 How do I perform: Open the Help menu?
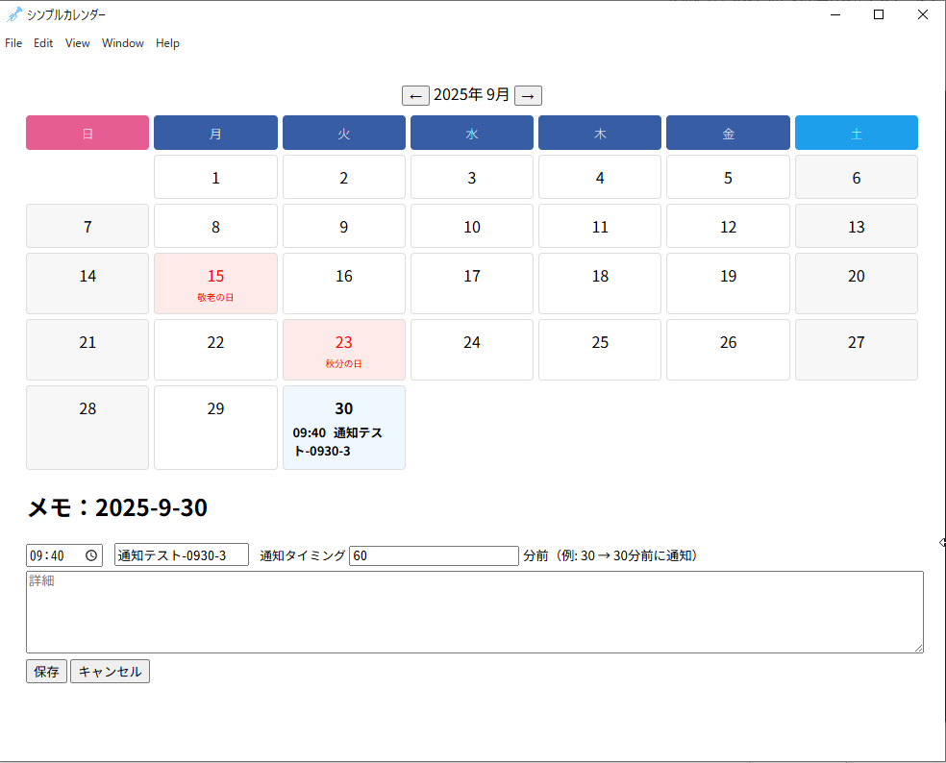[x=167, y=43]
